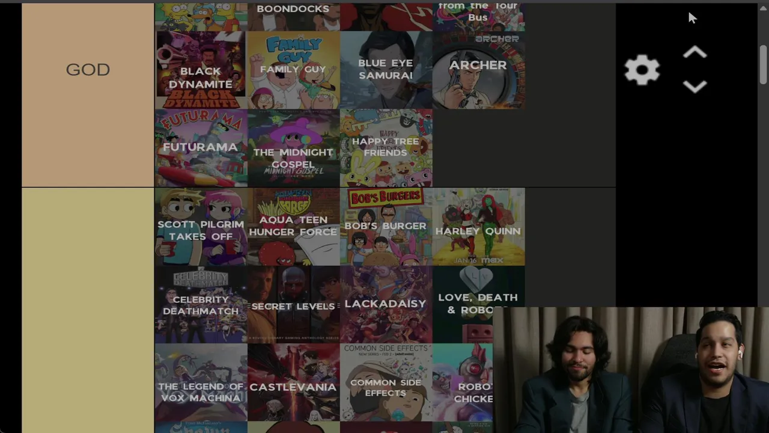Select the Boondocks tile
Viewport: 769px width, 433px height.
click(x=293, y=16)
